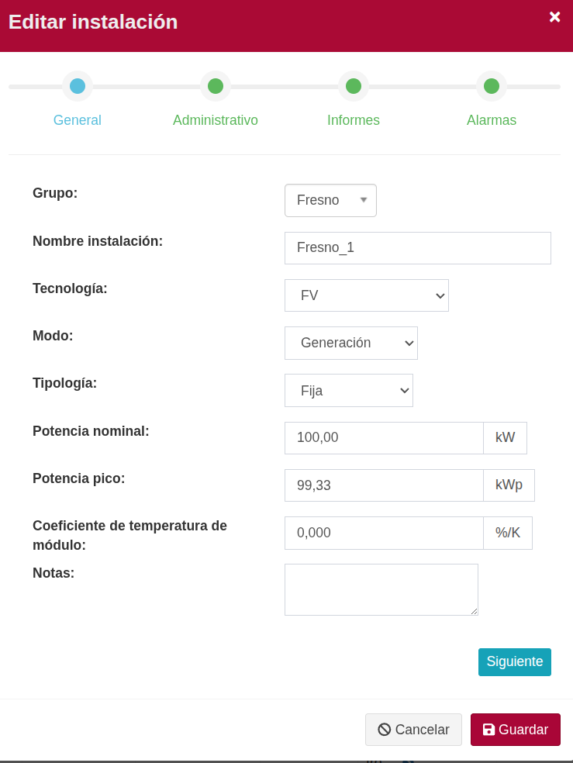This screenshot has width=573, height=763.
Task: Expand the Tecnología dropdown
Action: click(x=366, y=295)
